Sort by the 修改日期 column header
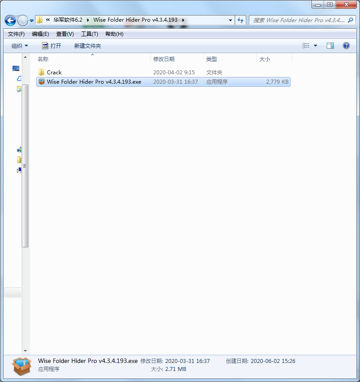Screen dimensions: 360x382 tap(177, 59)
